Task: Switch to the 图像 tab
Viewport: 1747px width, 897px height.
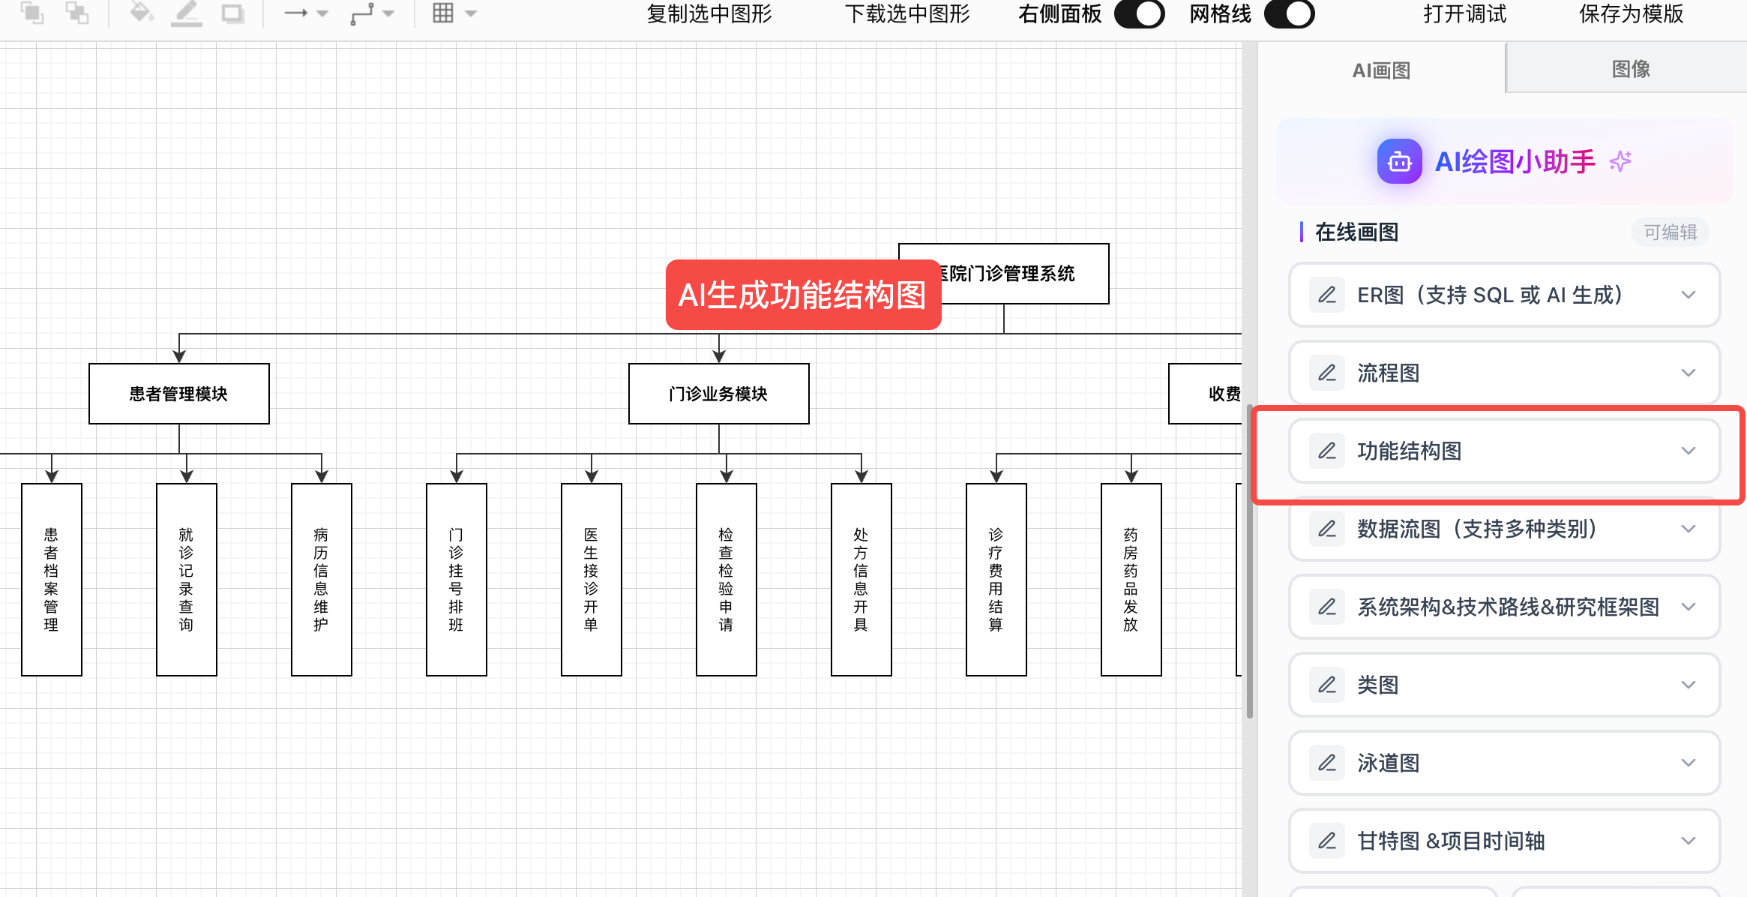Action: point(1630,69)
